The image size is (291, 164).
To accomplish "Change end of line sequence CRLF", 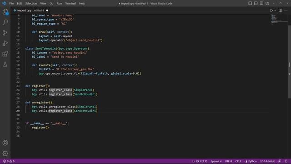I will [238, 161].
